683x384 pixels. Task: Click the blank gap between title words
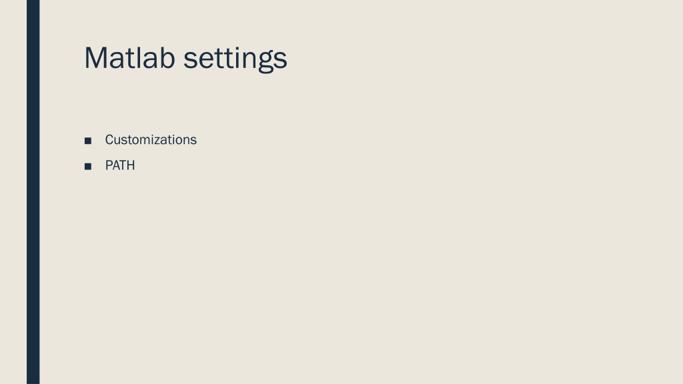(179, 59)
